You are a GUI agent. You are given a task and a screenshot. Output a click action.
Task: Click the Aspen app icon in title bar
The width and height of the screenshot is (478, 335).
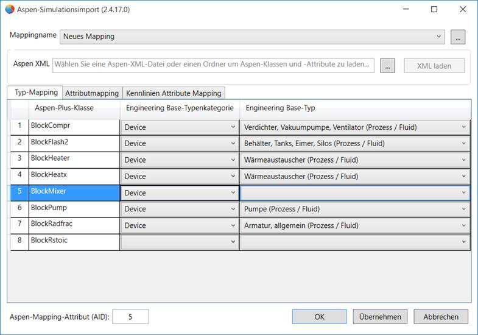(x=10, y=10)
